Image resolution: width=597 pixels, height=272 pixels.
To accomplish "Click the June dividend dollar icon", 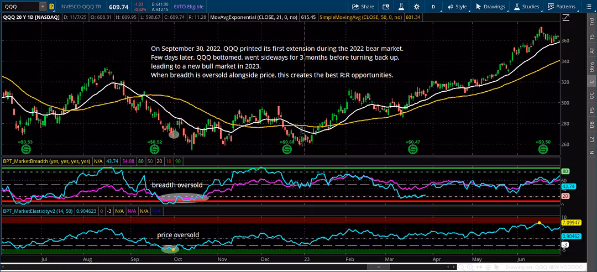I will [542, 149].
